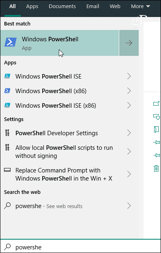Click the large Windows PowerShell app icon

point(11,42)
